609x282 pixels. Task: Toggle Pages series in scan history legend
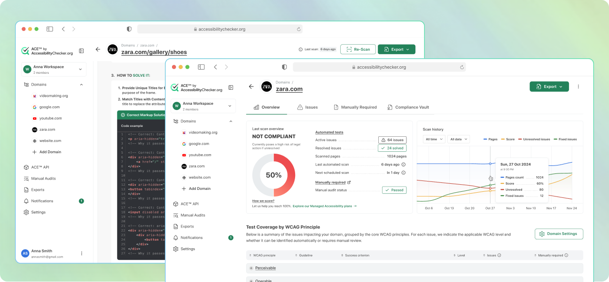[490, 139]
